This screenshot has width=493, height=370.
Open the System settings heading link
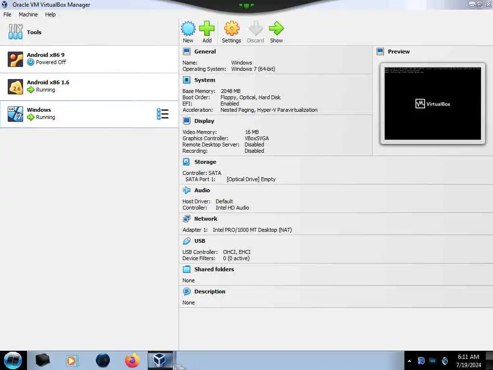pyautogui.click(x=205, y=80)
